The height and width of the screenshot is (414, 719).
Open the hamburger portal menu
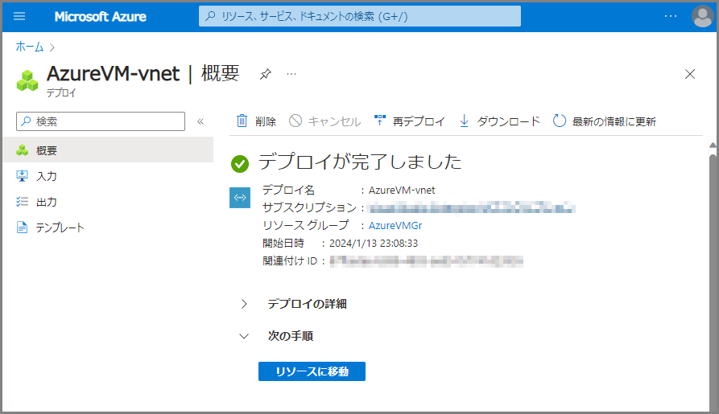tap(19, 17)
